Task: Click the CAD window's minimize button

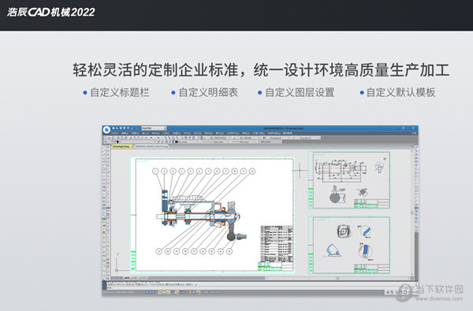Action: [x=393, y=128]
